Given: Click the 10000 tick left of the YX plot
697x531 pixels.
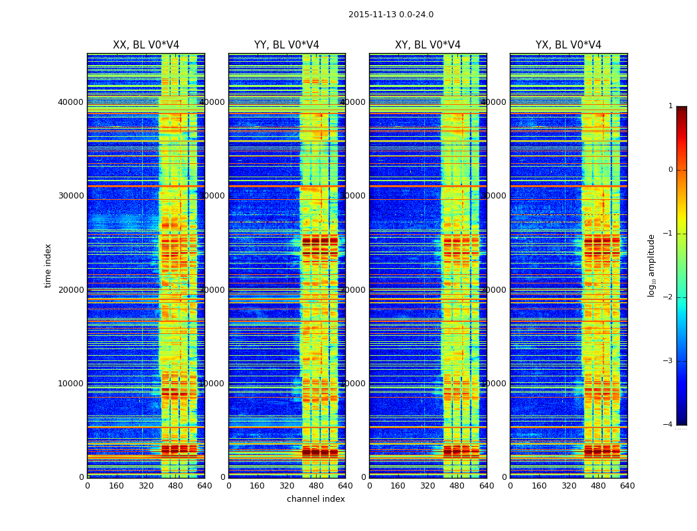Looking at the screenshot, I should tap(493, 384).
